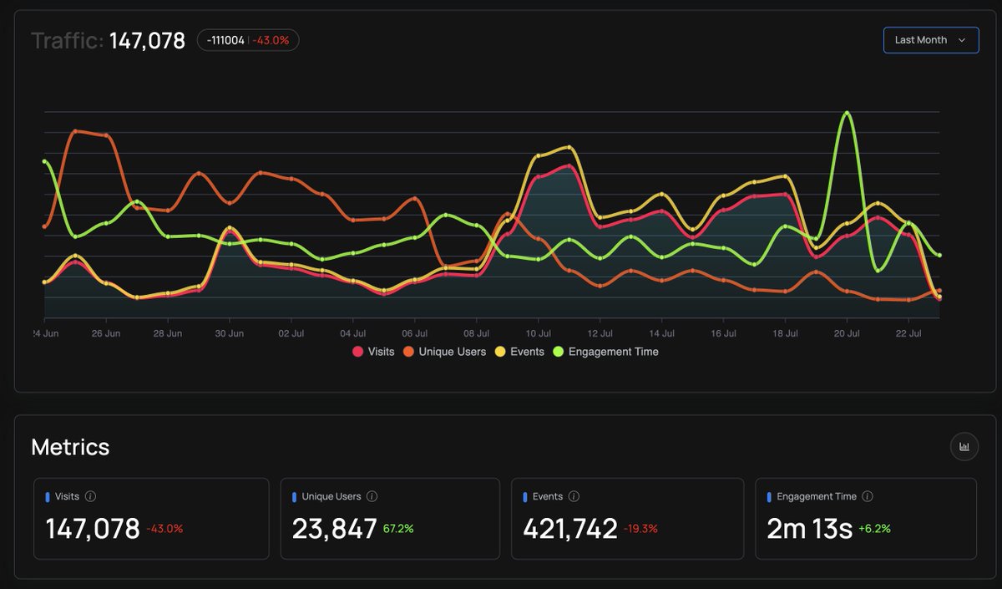Click the Metrics section heading
This screenshot has width=1002, height=589.
tap(70, 447)
